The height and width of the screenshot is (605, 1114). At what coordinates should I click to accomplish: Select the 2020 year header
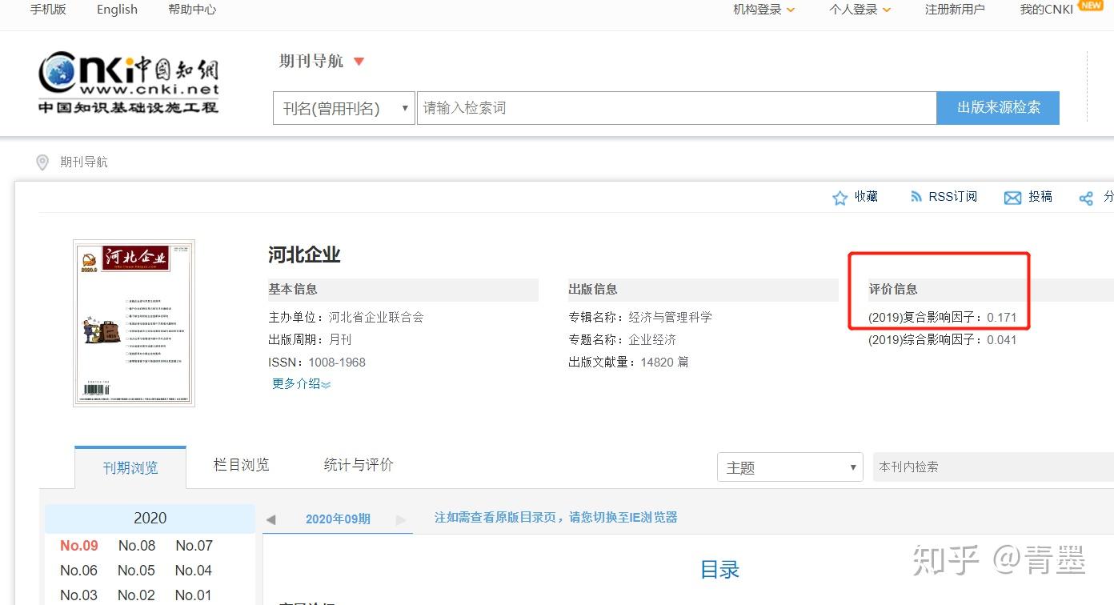pos(150,519)
